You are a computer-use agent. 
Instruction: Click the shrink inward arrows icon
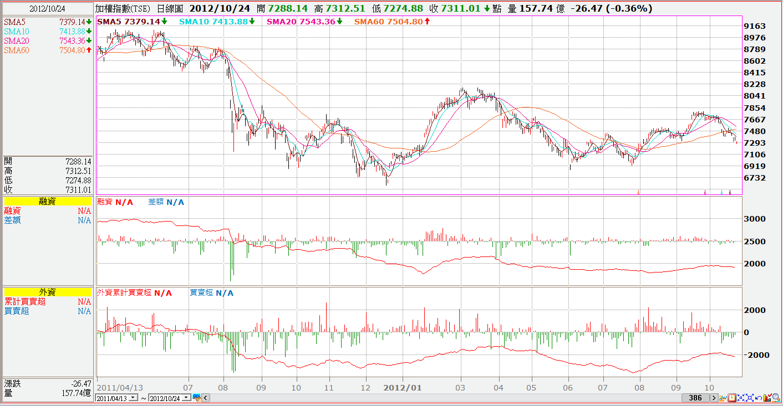(741, 398)
